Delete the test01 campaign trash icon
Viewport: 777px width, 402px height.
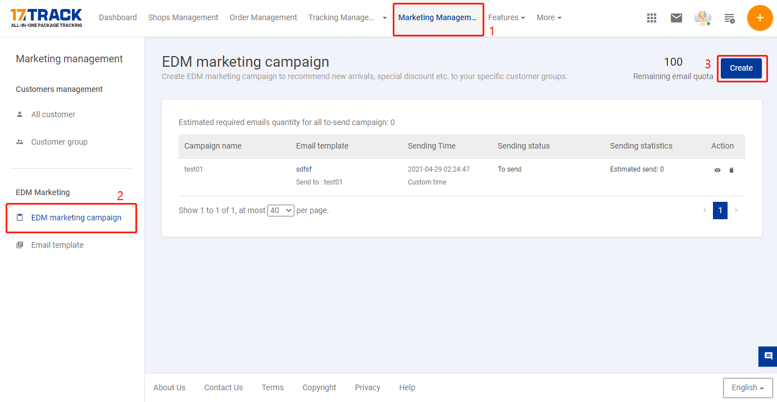tap(731, 170)
